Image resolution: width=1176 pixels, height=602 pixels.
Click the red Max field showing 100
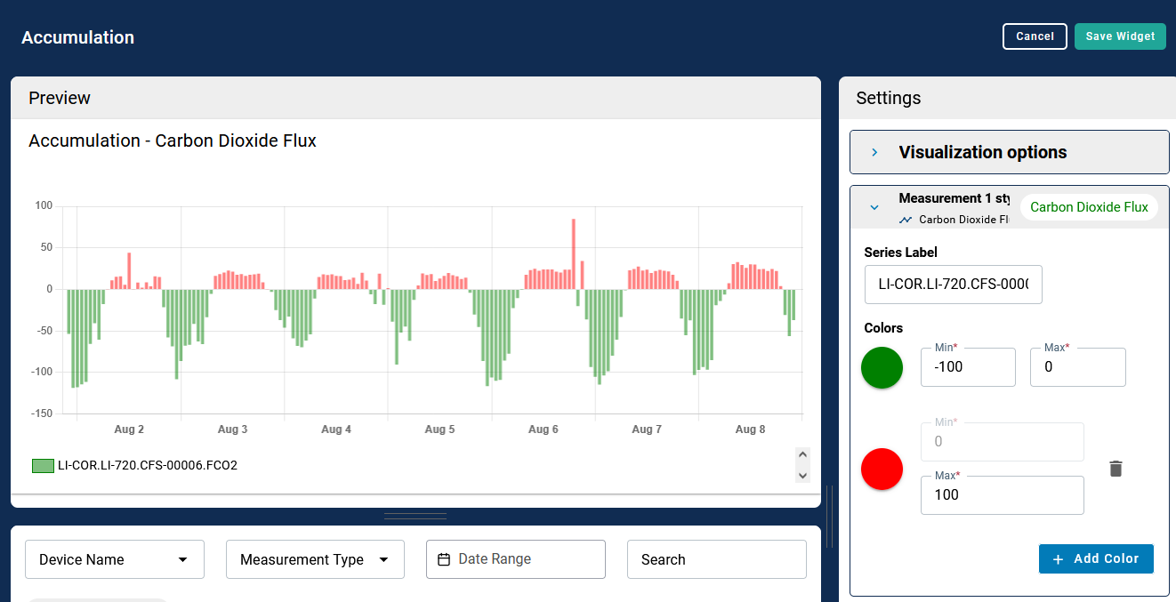[x=1002, y=495]
